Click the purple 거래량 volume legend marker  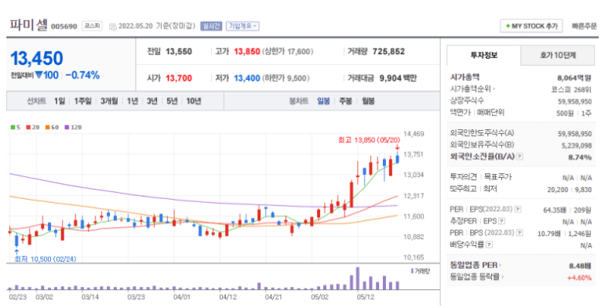(x=412, y=271)
